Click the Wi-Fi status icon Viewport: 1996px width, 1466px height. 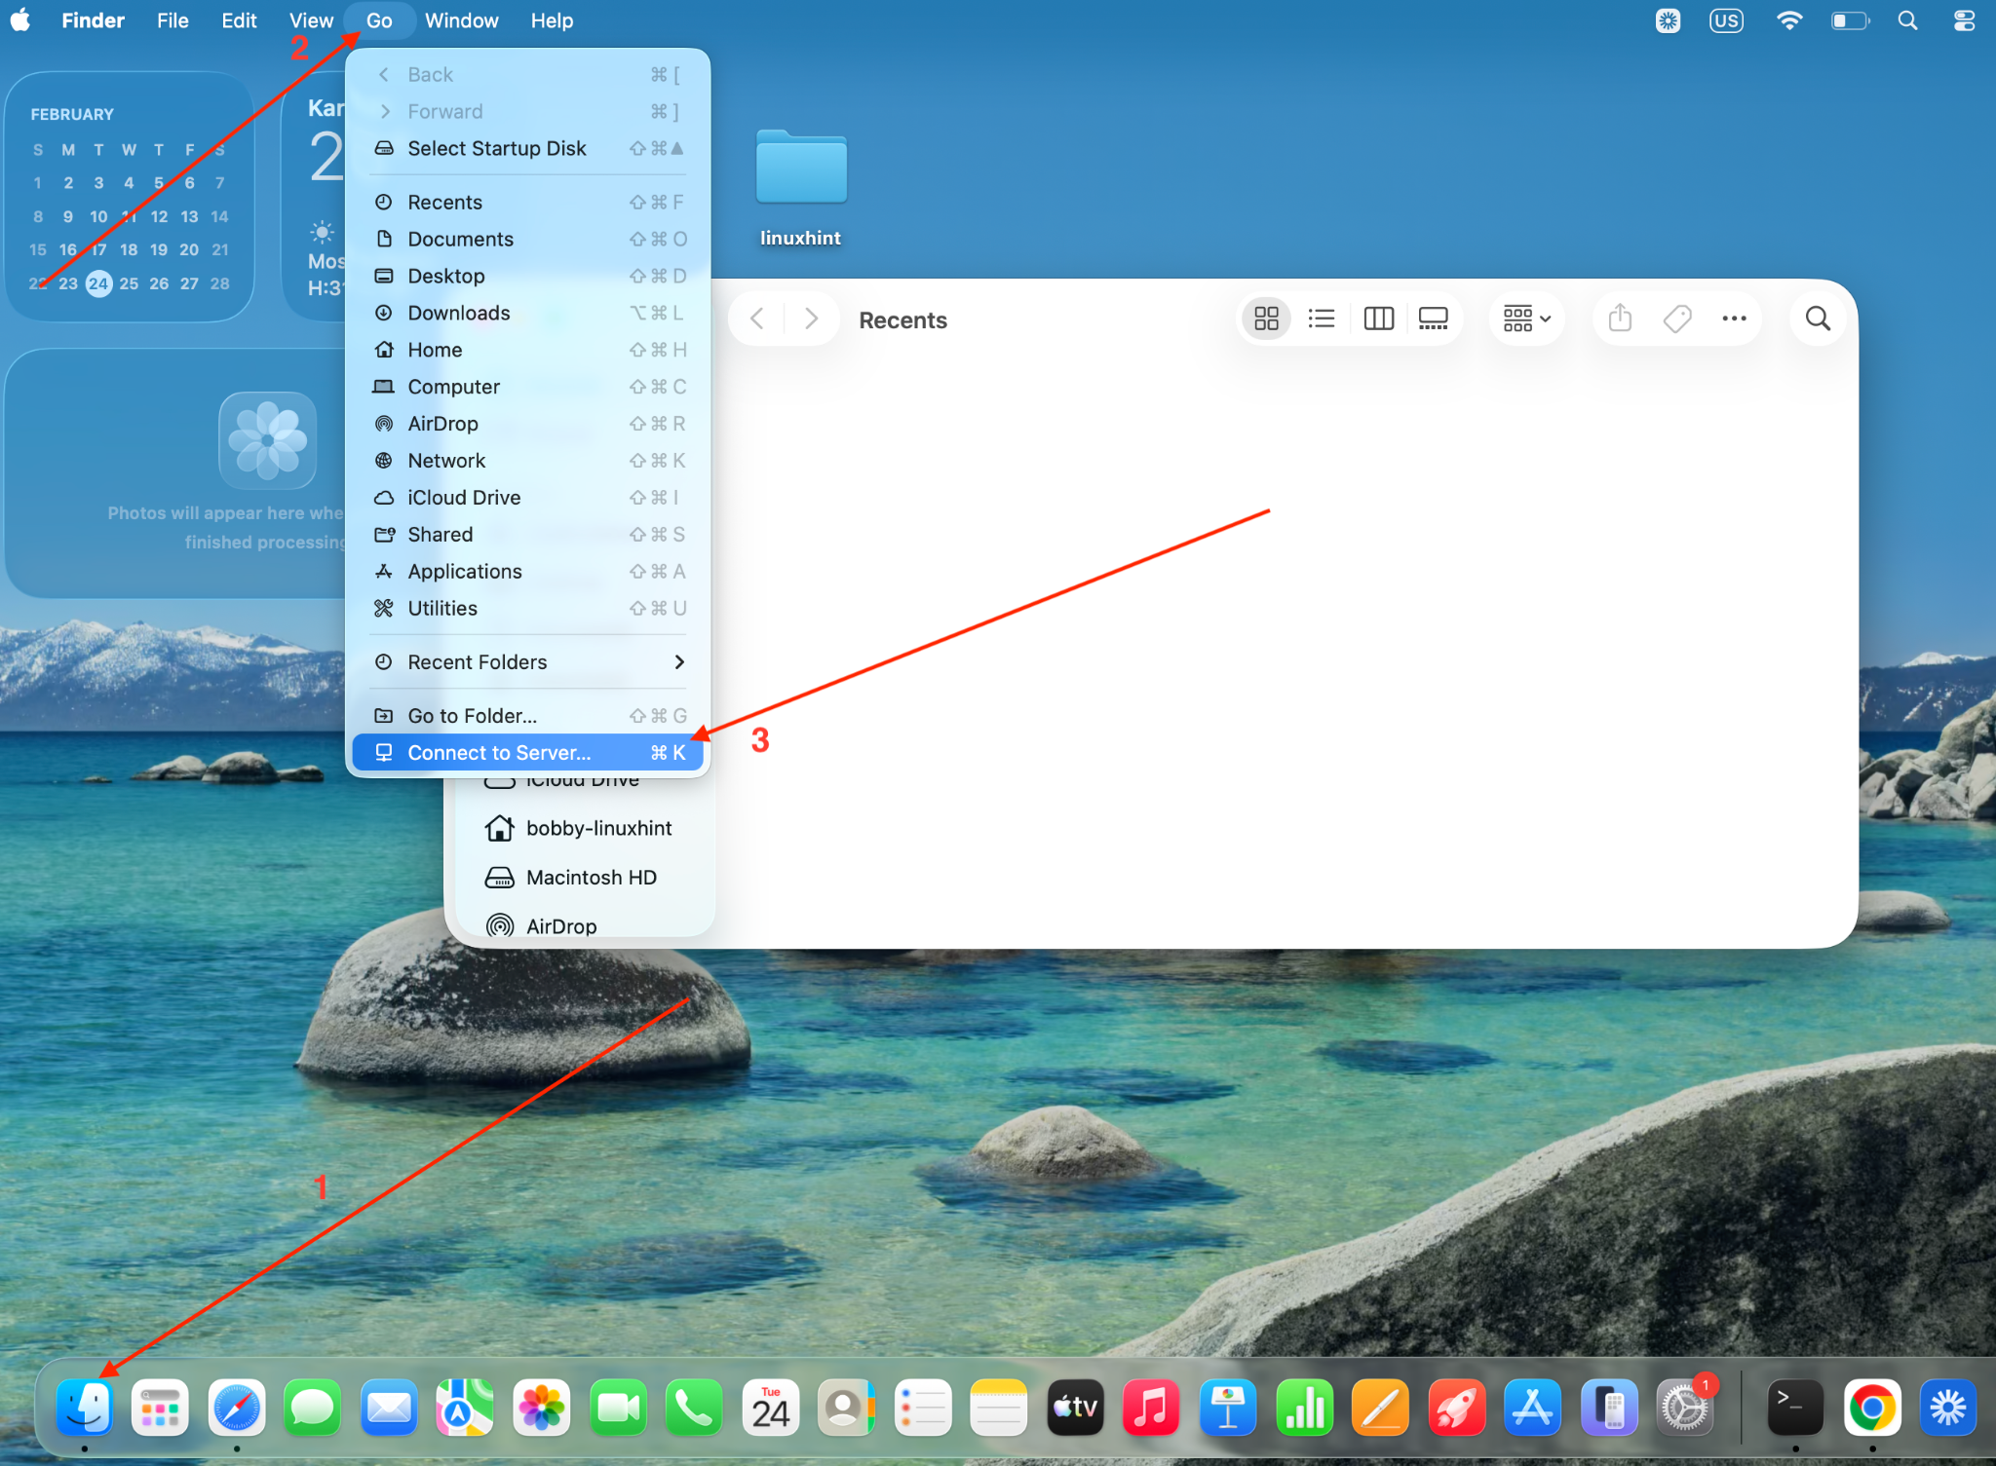point(1788,20)
